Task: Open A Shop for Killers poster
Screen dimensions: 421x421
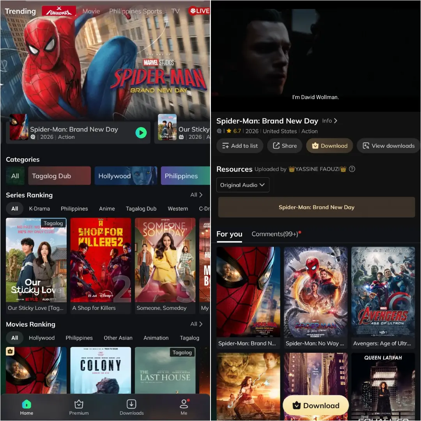Action: click(x=101, y=260)
